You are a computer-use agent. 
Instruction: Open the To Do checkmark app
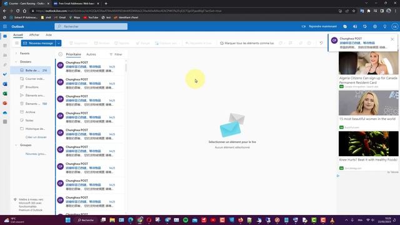click(5, 74)
